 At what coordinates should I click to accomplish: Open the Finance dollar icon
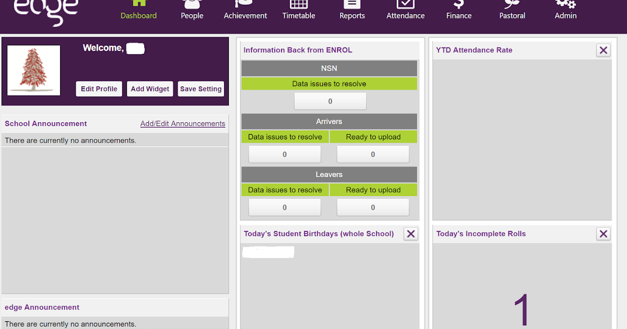(459, 4)
